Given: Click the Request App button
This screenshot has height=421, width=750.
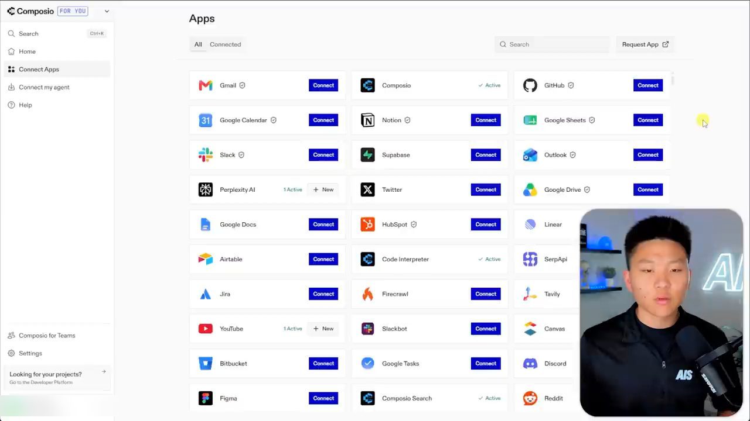Looking at the screenshot, I should pyautogui.click(x=645, y=44).
